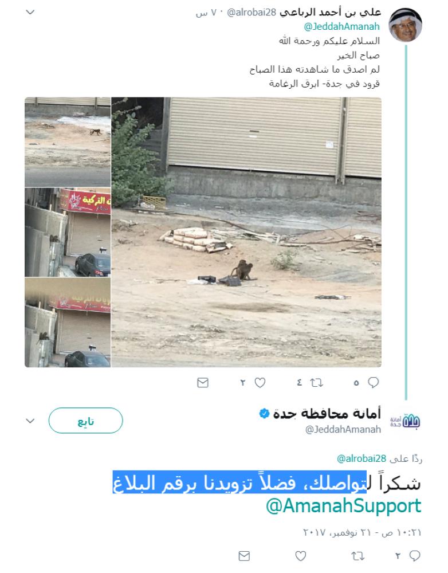Expand the chevron menu beside the follow button

pos(30,421)
